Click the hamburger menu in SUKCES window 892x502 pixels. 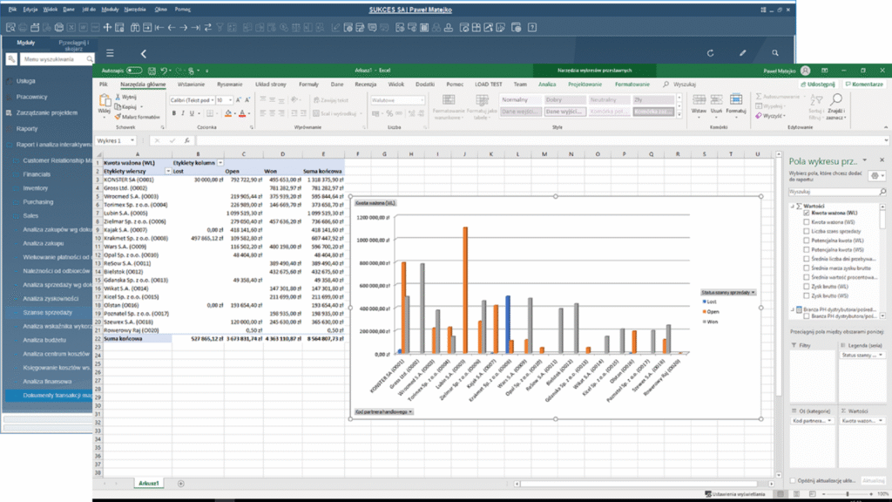tap(110, 53)
